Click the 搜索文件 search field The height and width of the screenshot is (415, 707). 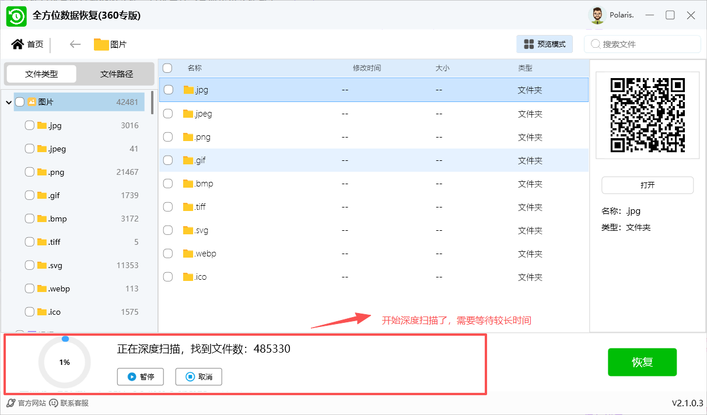[647, 44]
